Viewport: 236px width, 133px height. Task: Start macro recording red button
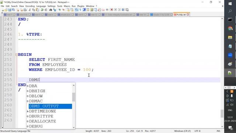[x=112, y=10]
